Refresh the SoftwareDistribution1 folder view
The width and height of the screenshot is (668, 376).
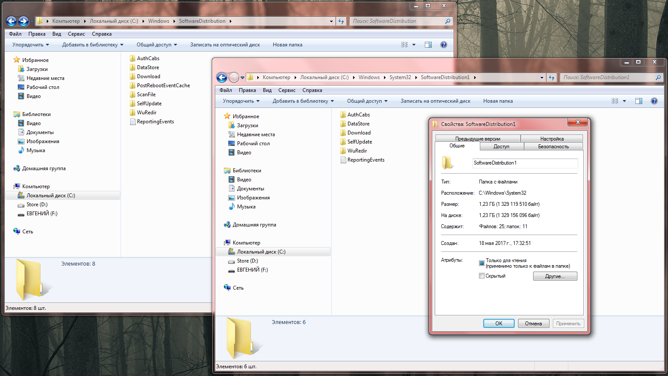pos(552,77)
